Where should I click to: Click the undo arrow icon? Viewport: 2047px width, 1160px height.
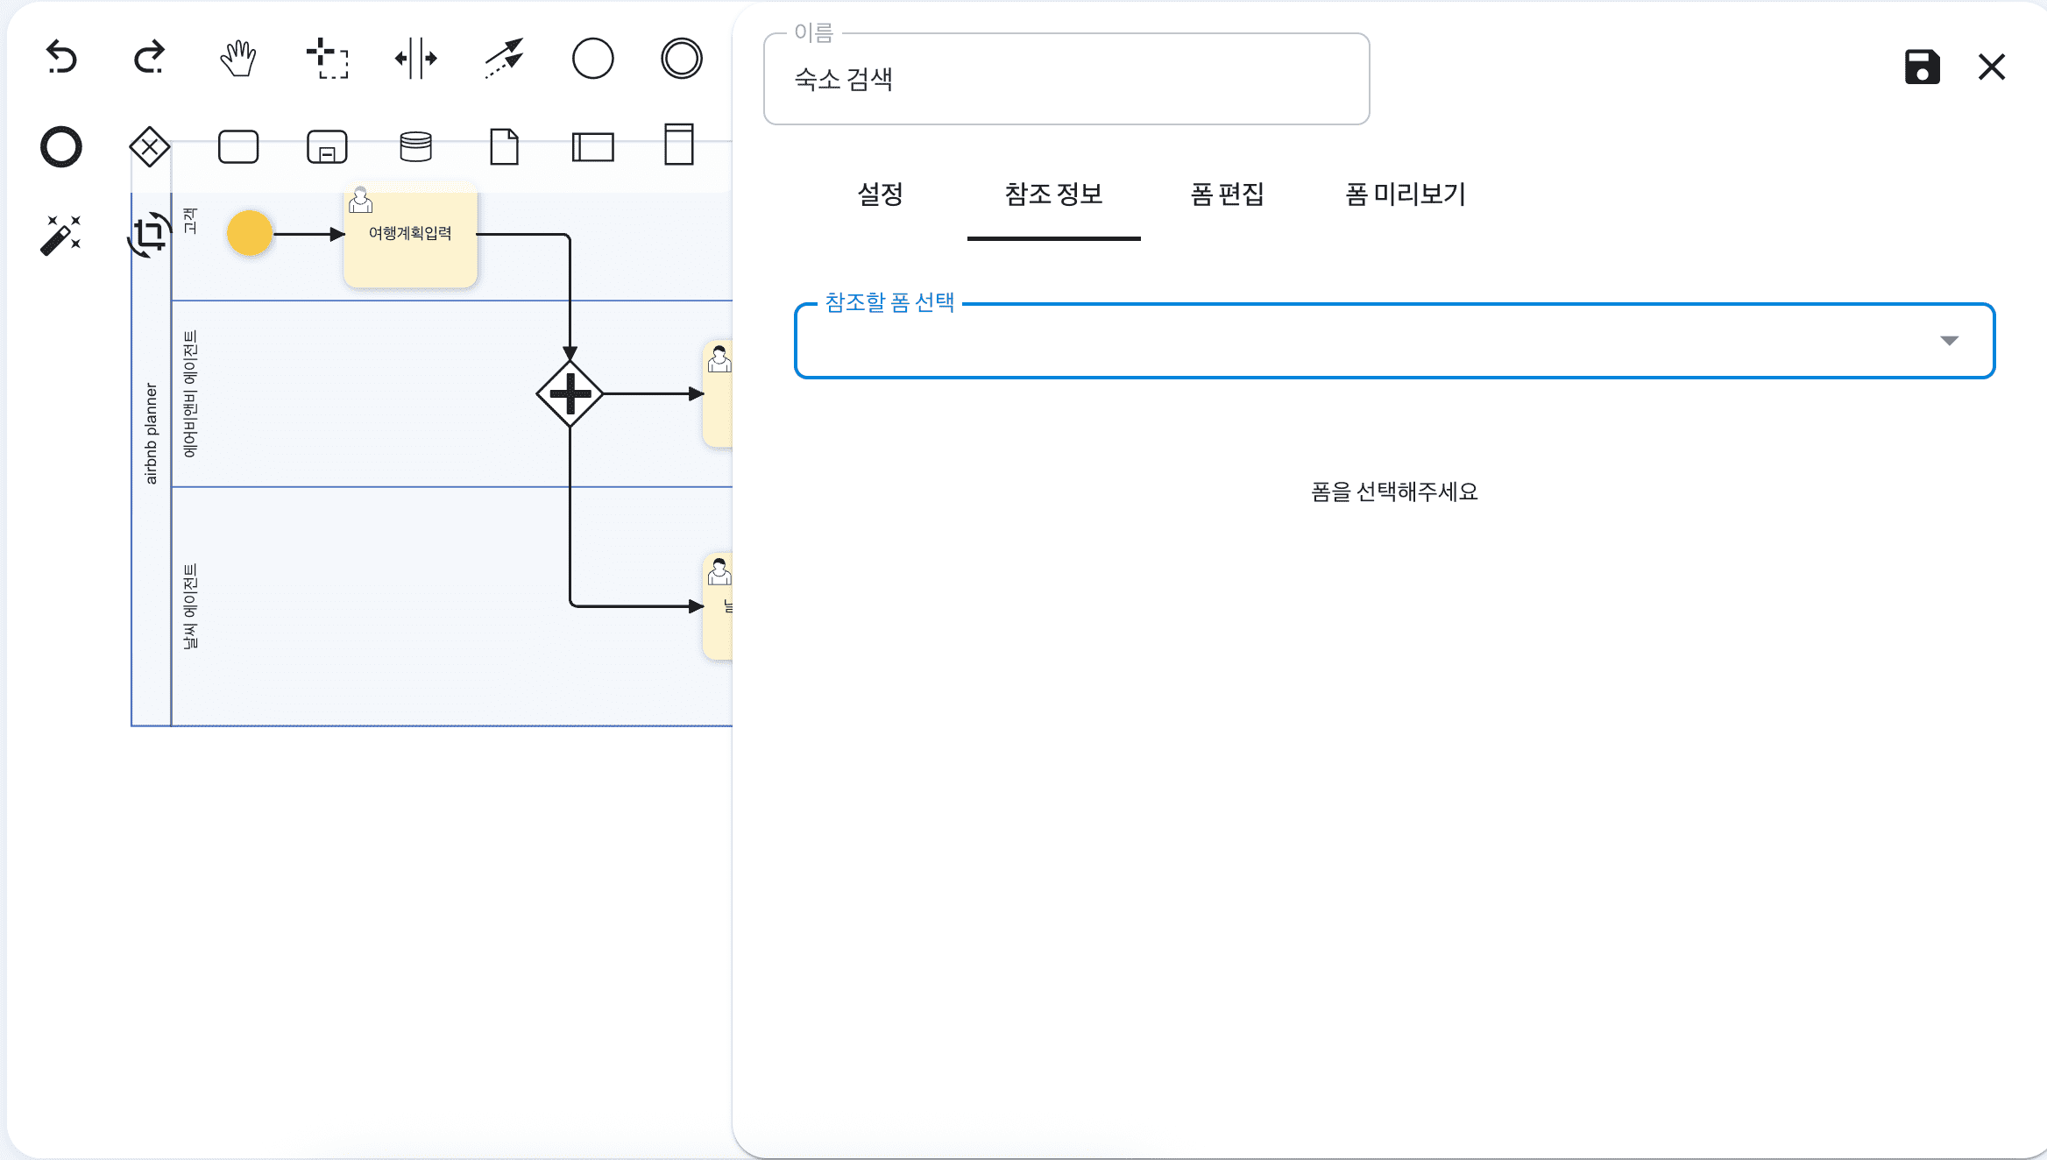point(61,58)
